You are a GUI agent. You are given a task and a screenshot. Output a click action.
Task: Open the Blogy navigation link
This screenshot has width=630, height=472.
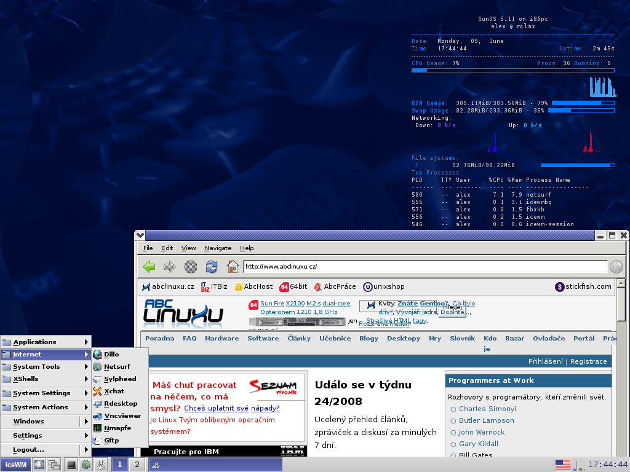click(x=369, y=339)
